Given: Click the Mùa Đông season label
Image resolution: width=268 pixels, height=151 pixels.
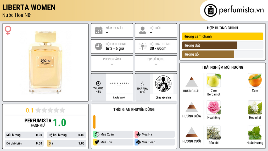Looking at the screenshot, I should 148,142.
